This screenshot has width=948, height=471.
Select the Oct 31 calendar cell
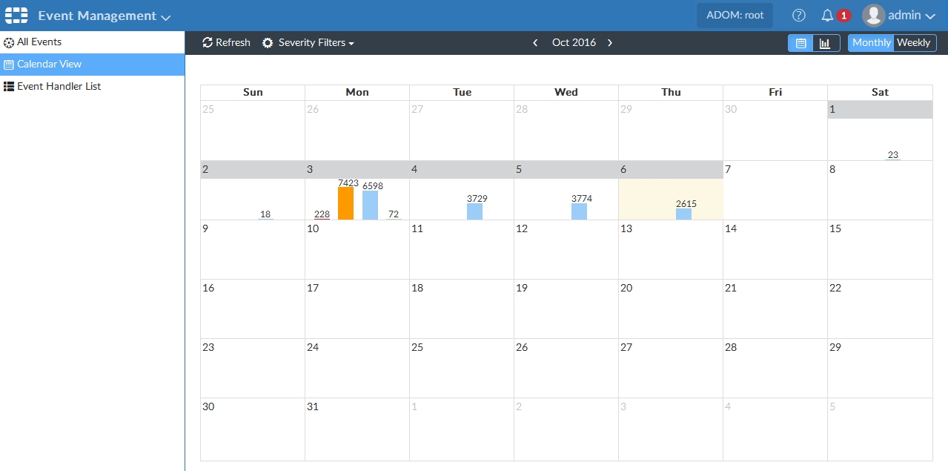pos(357,429)
